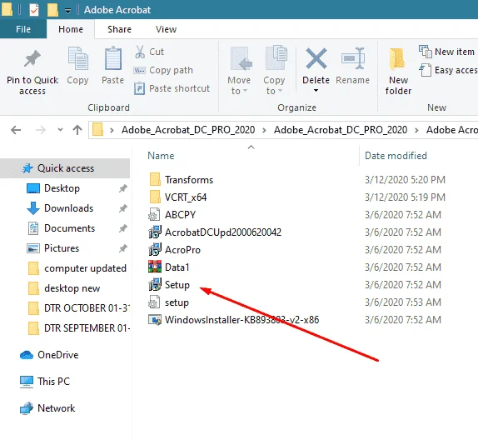Click the Copy icon in Clipboard group
This screenshot has width=478, height=440.
coord(77,59)
